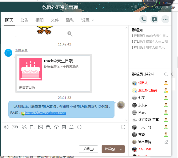Image resolution: width=178 pixels, height=158 pixels.
Task: Click the red envelope yuan icon
Action: point(64,127)
